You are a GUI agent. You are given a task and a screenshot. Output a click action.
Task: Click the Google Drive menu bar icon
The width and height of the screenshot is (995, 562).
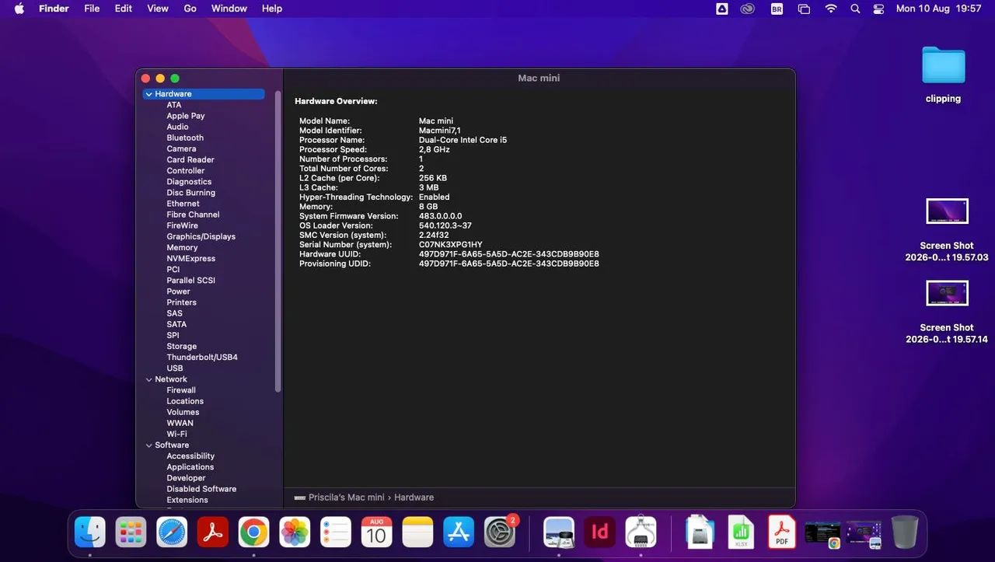[722, 9]
